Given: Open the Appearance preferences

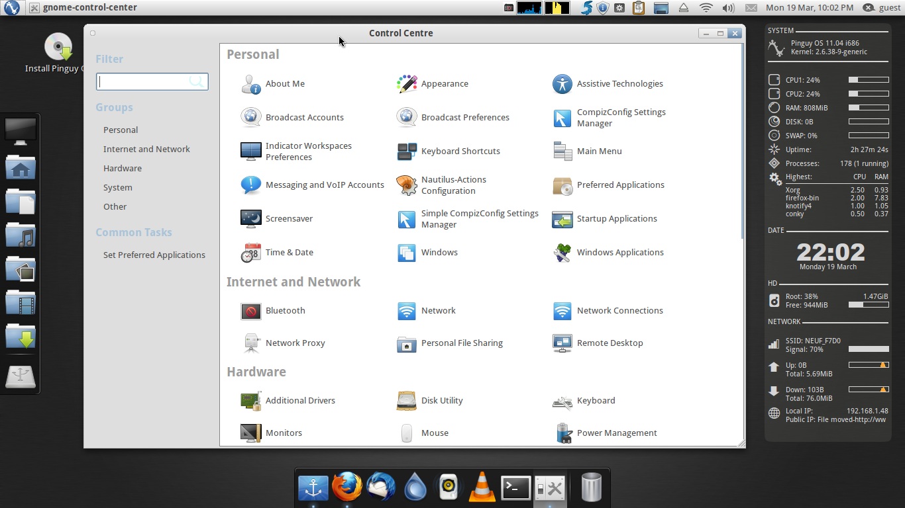Looking at the screenshot, I should [433, 84].
